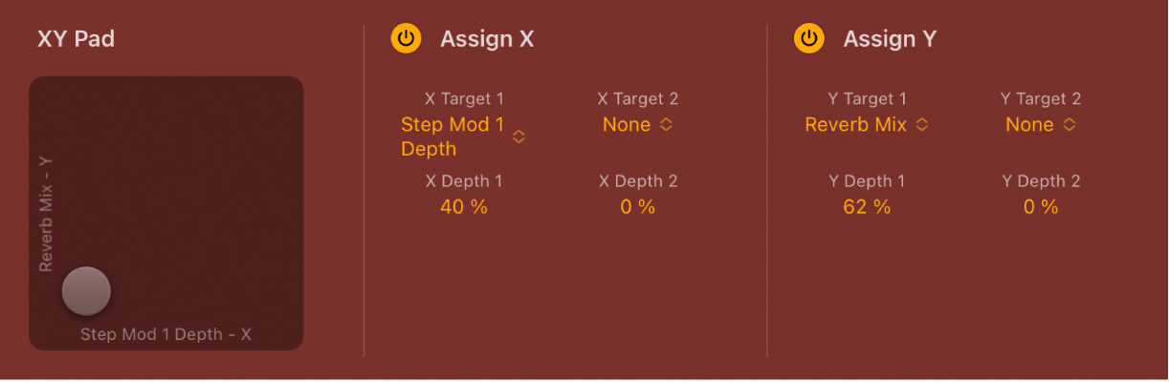Viewport: 1169px width, 382px height.
Task: Click the Reverb Mix - Y axis label
Action: tap(46, 214)
